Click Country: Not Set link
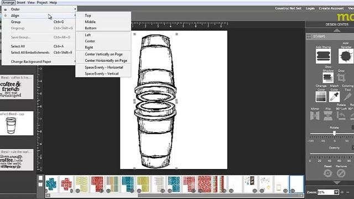 [x=288, y=8]
